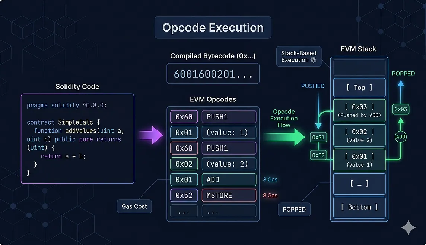Click the Opcode Execution Flow green text

click(284, 118)
